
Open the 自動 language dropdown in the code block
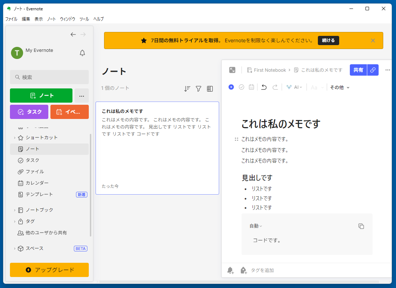pos(256,226)
